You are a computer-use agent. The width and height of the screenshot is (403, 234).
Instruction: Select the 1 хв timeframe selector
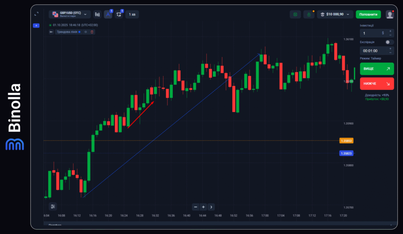(132, 15)
